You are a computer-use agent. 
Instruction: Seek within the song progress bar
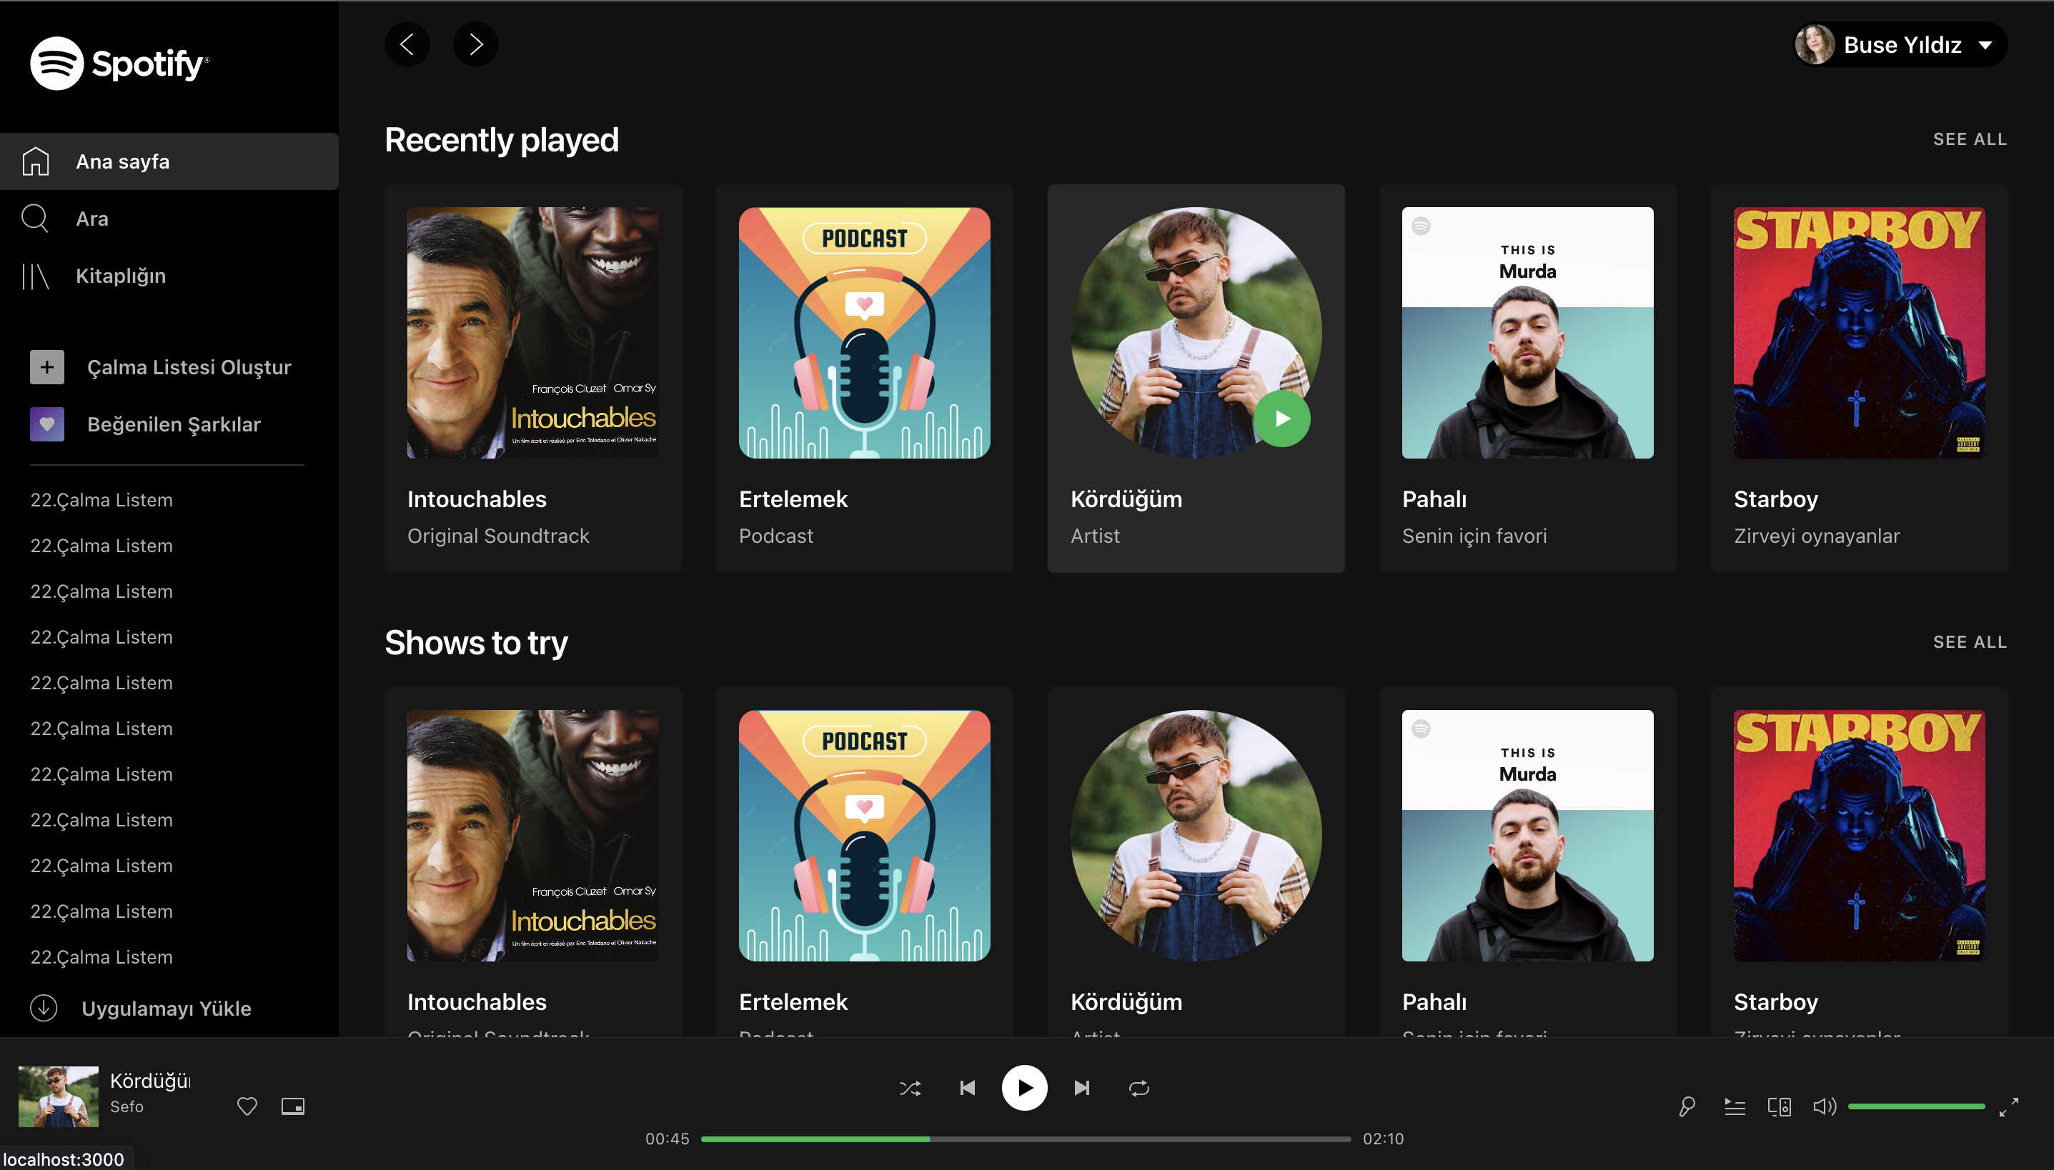point(1026,1139)
